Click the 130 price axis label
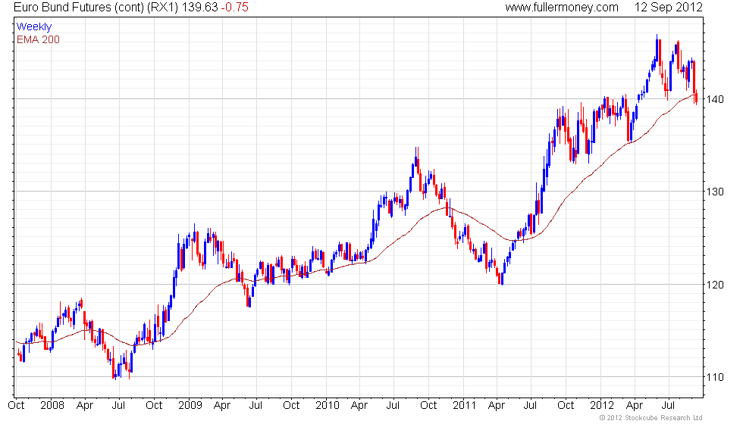Viewport: 743px width, 424px height. pyautogui.click(x=716, y=192)
